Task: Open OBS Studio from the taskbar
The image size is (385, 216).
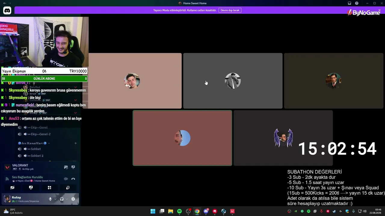Action: [x=188, y=211]
